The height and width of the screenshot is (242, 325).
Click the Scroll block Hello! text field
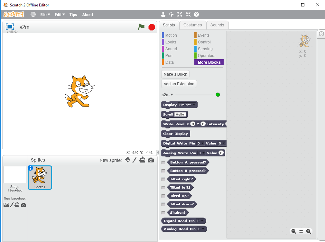click(x=181, y=115)
